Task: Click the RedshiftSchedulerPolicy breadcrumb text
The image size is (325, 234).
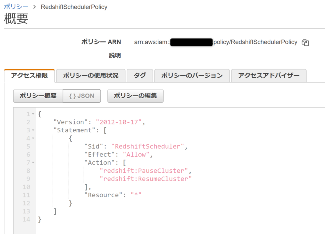Action: 74,7
